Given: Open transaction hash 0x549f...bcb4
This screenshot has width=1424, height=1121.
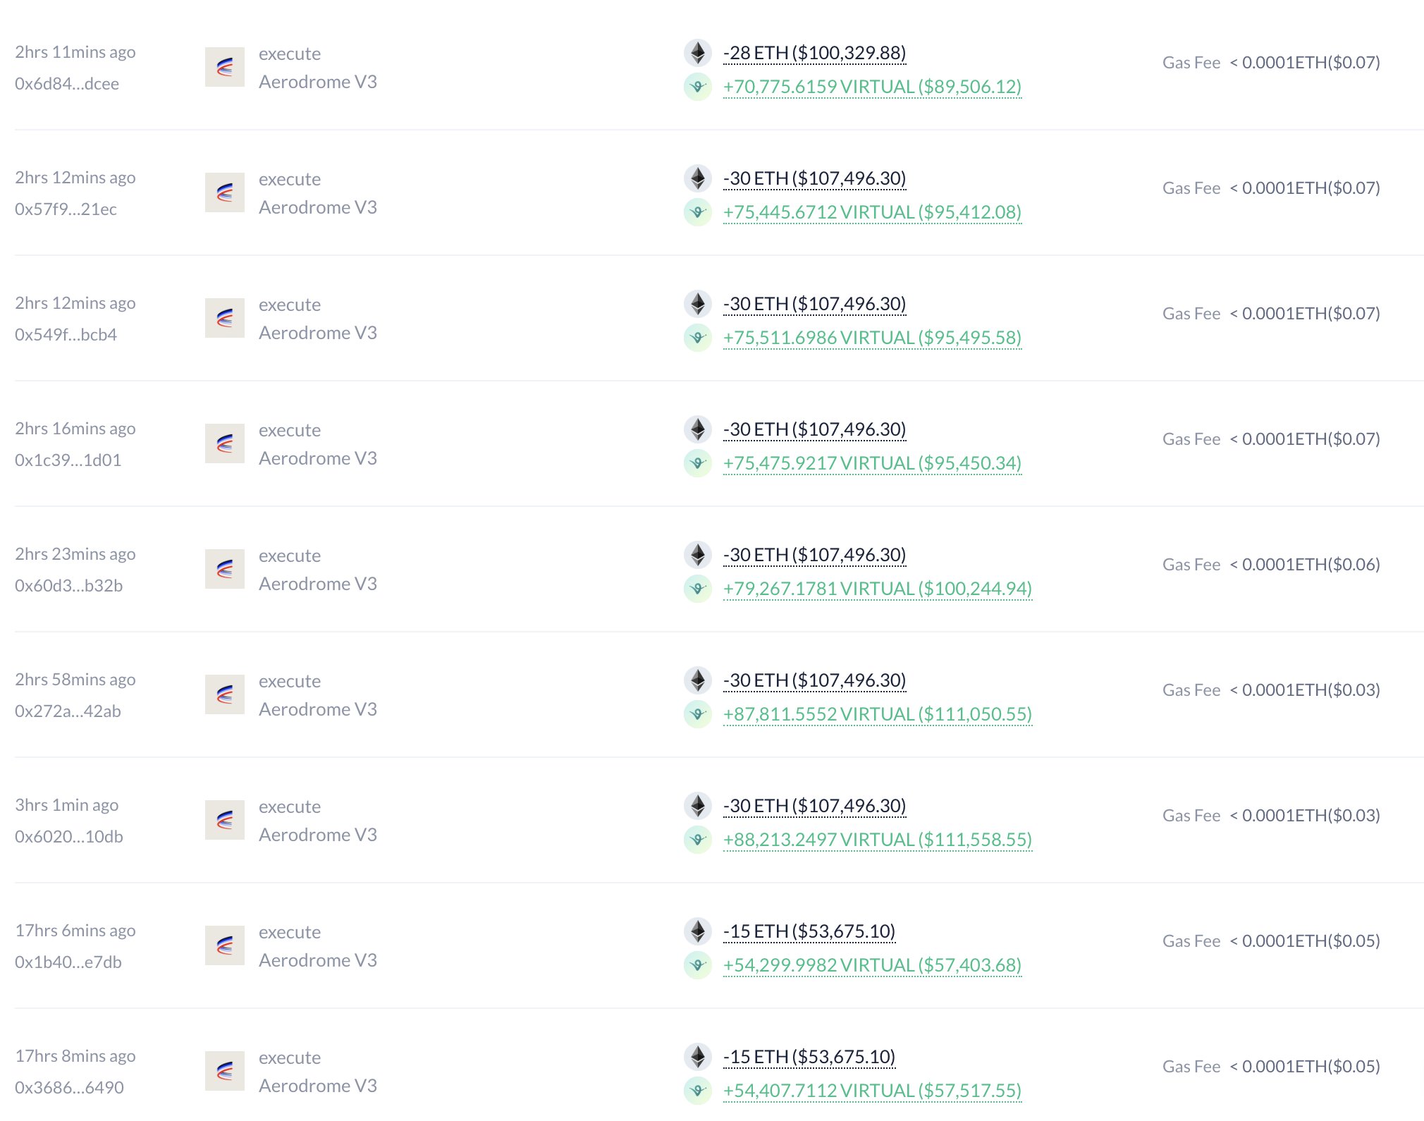Looking at the screenshot, I should click(66, 335).
